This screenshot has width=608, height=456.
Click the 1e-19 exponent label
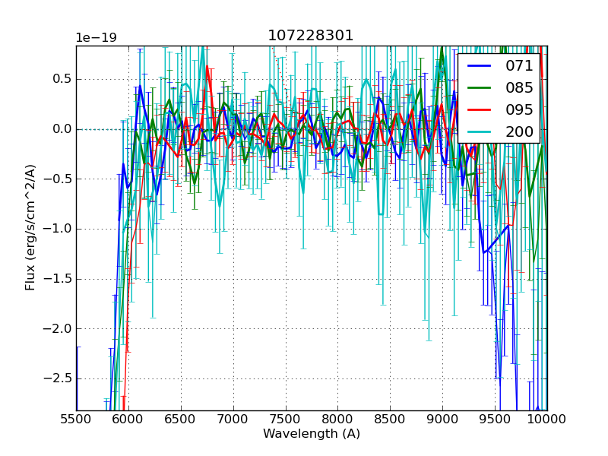96,38
